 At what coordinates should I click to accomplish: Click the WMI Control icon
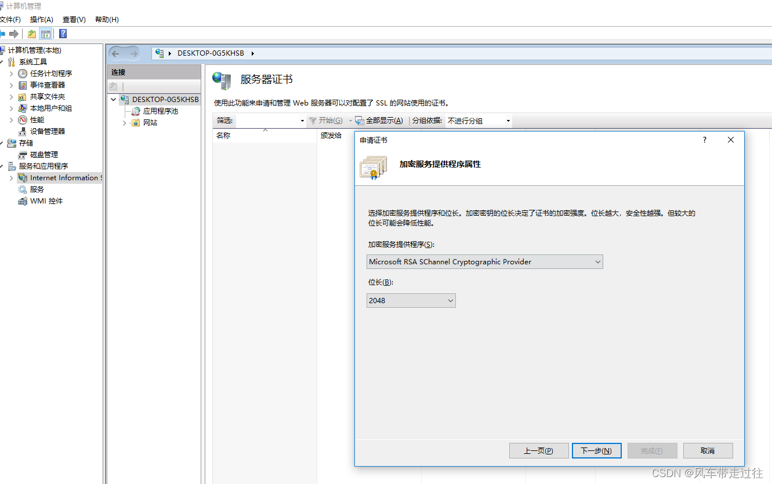[x=23, y=201]
